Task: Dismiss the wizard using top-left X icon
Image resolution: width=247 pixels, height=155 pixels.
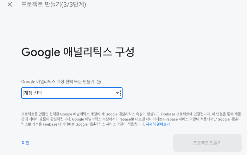Action: click(x=10, y=5)
